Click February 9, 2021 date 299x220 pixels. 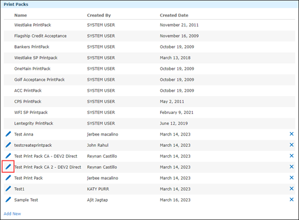(176, 112)
